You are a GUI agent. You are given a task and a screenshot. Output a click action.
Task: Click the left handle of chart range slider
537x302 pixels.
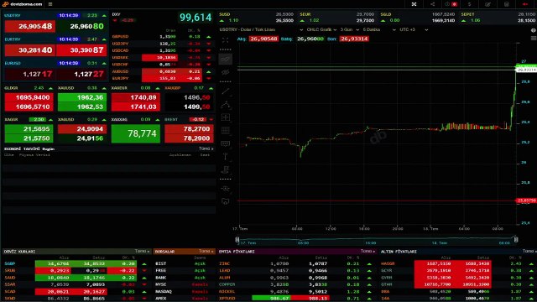click(237, 239)
